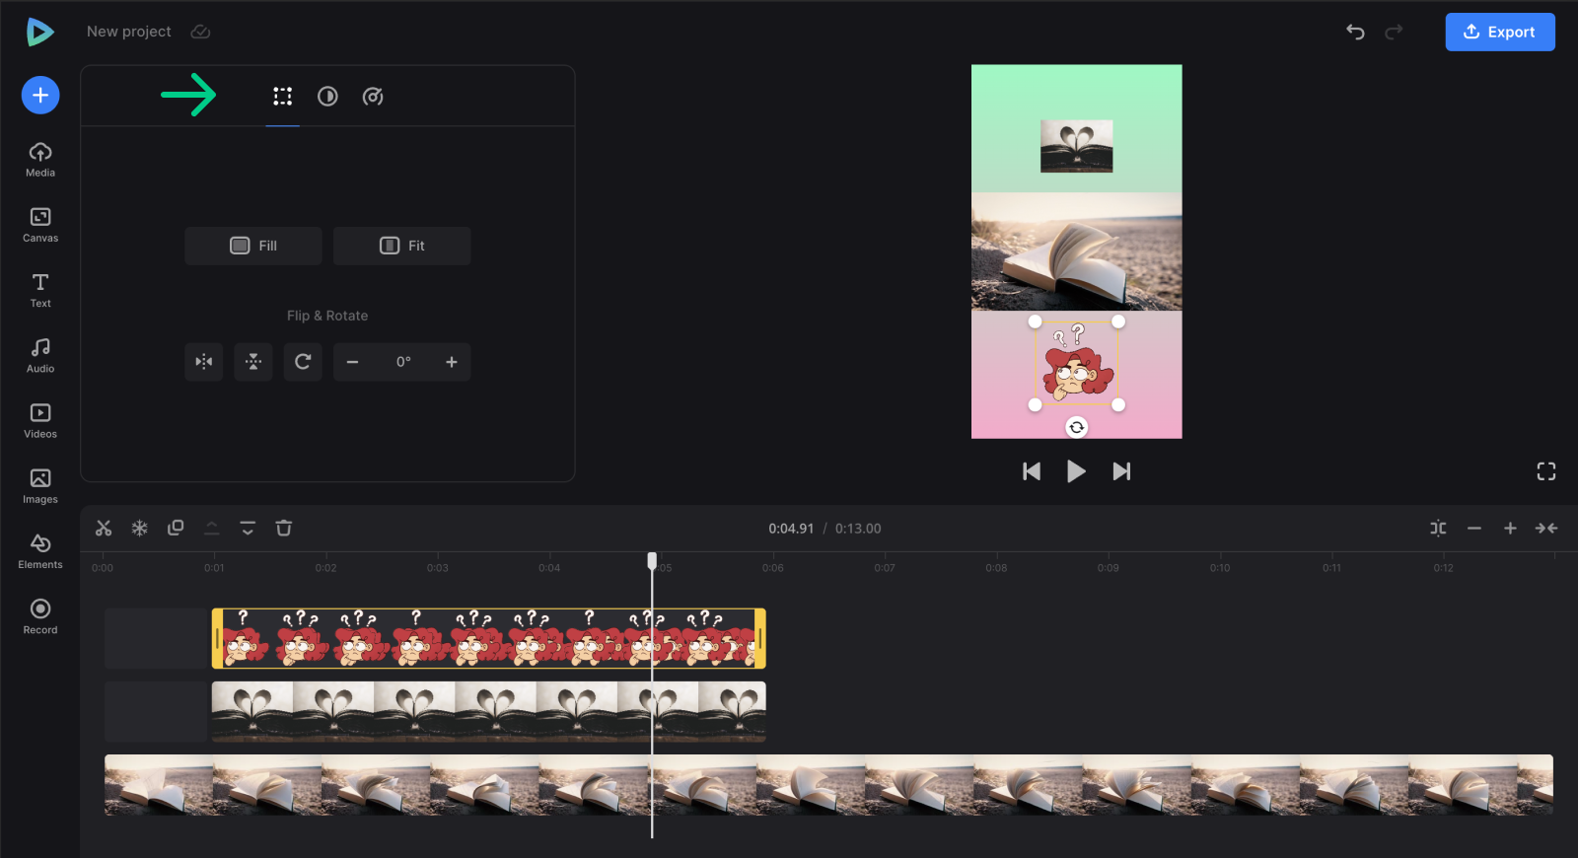
Task: Click the right yellow trim handle of sticker clip
Action: 760,638
